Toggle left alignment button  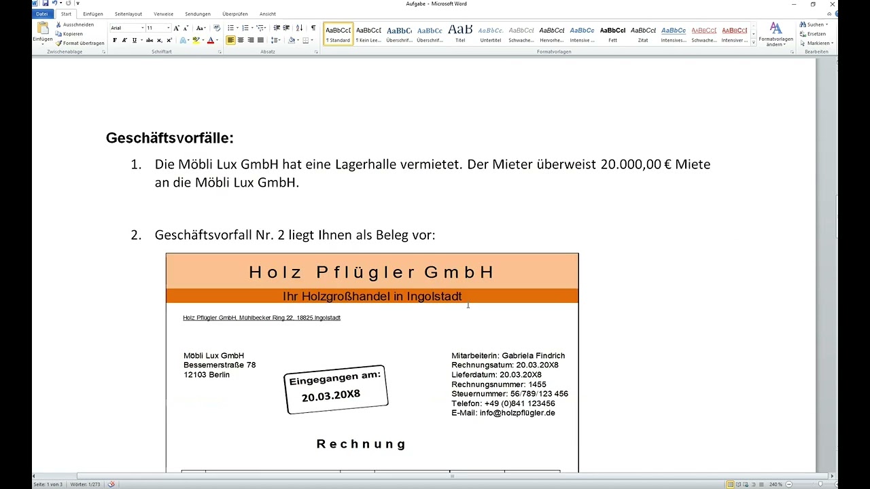pyautogui.click(x=231, y=40)
